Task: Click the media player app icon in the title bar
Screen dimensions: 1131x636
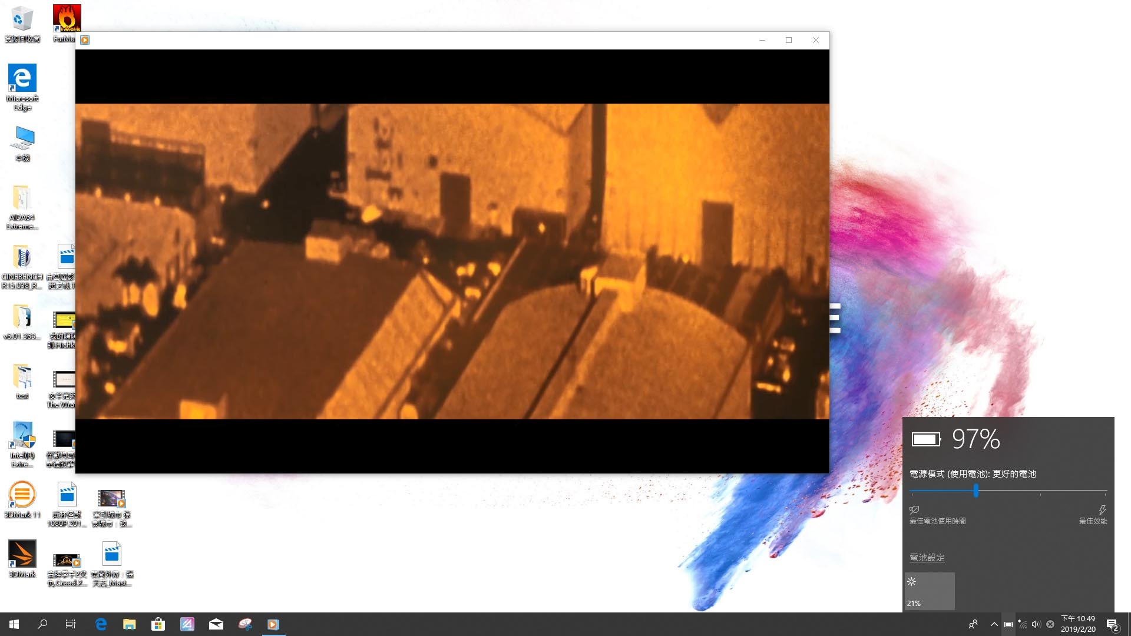Action: [x=85, y=40]
